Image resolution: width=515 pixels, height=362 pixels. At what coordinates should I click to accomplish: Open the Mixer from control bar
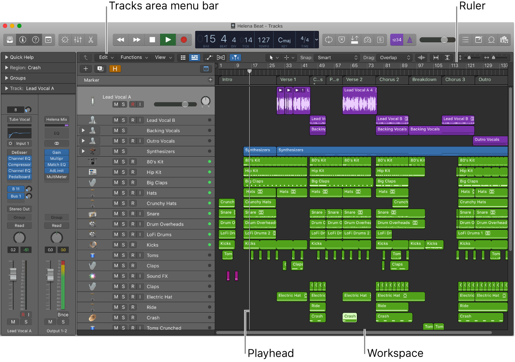78,40
